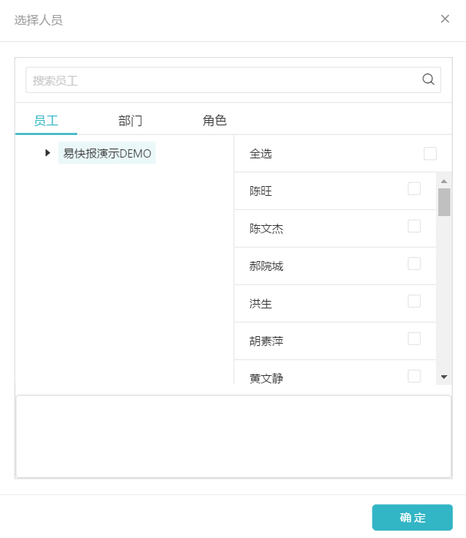Check the box for 陈文杰
Viewport: 466px width, 538px height.
(414, 226)
